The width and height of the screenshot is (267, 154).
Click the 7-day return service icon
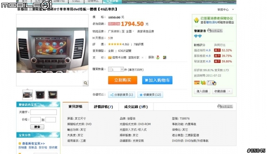click(x=158, y=57)
